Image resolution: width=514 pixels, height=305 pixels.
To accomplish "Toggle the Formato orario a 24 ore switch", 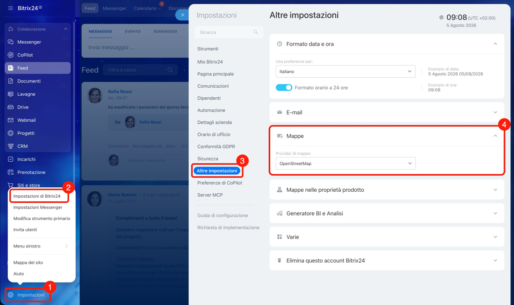I will (x=284, y=88).
